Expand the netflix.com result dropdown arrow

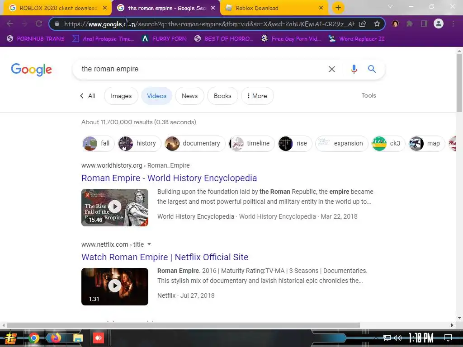coord(149,244)
